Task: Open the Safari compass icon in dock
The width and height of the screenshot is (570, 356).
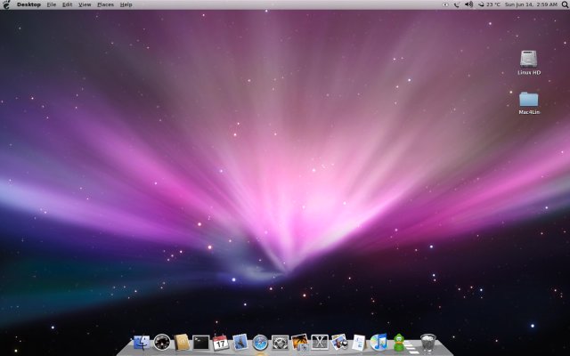Action: coord(260,342)
